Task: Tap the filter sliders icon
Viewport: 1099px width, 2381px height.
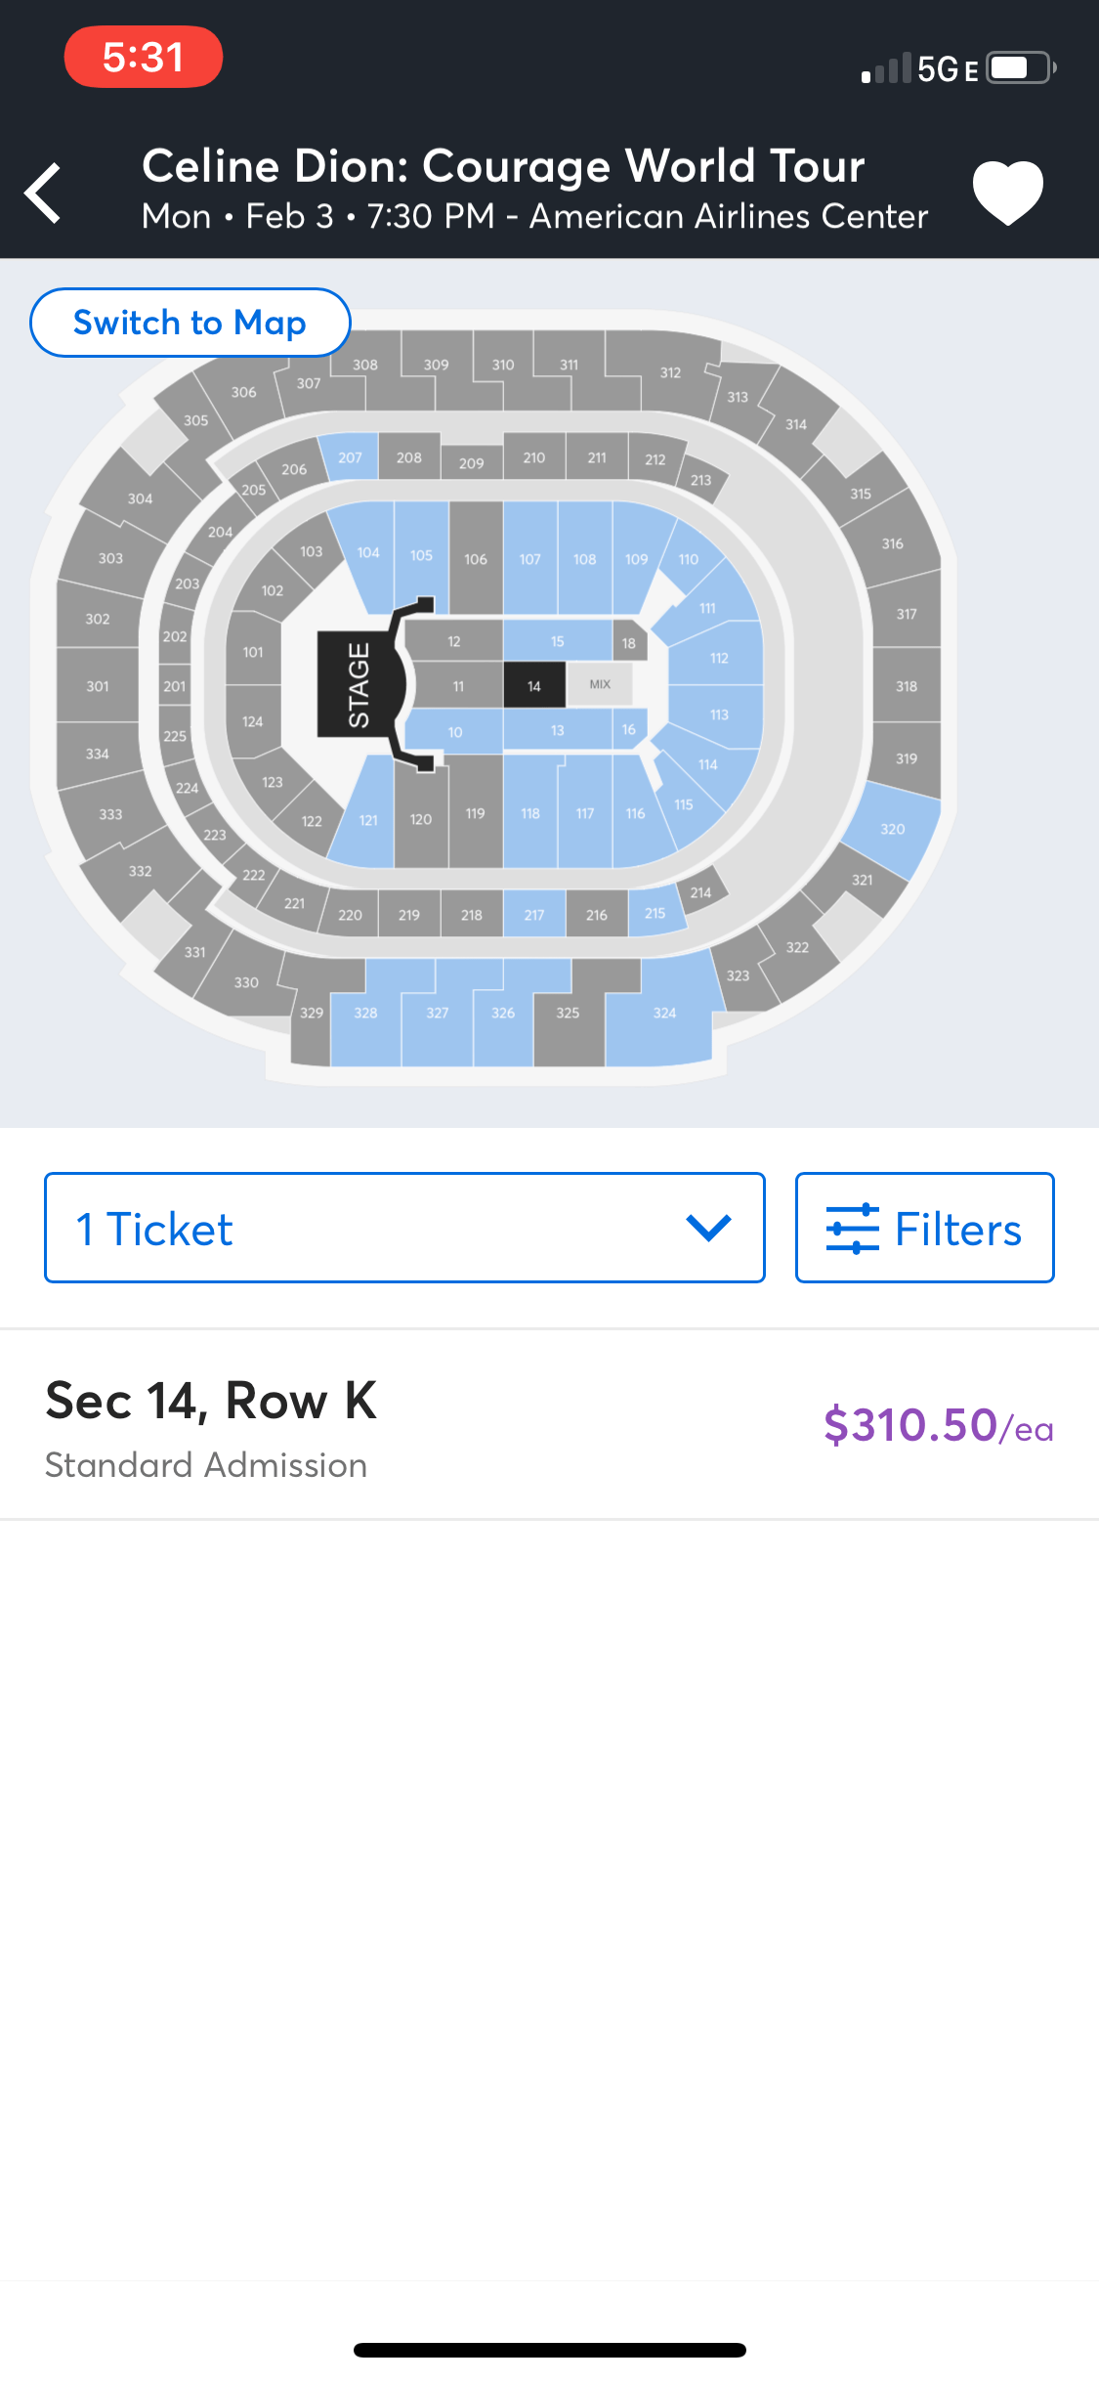Action: pyautogui.click(x=852, y=1229)
